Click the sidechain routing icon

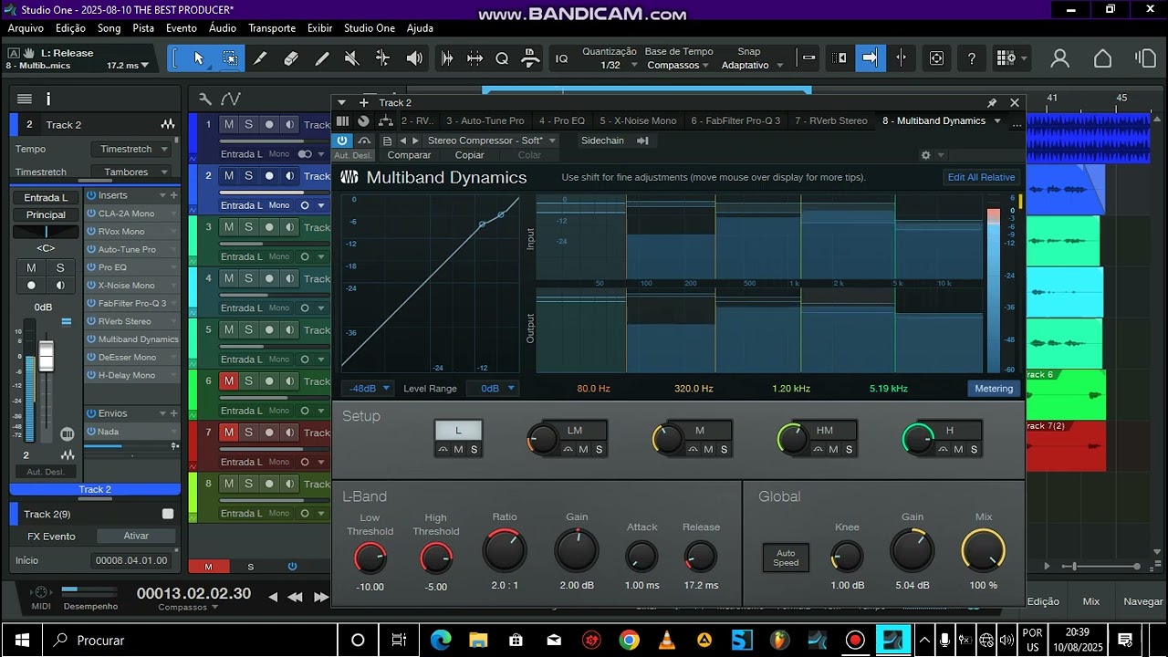tap(642, 141)
